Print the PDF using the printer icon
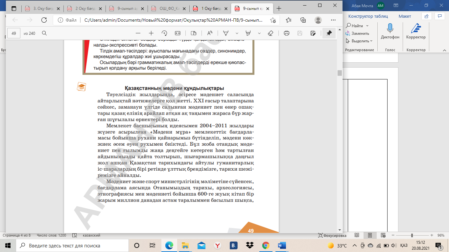 point(287,33)
